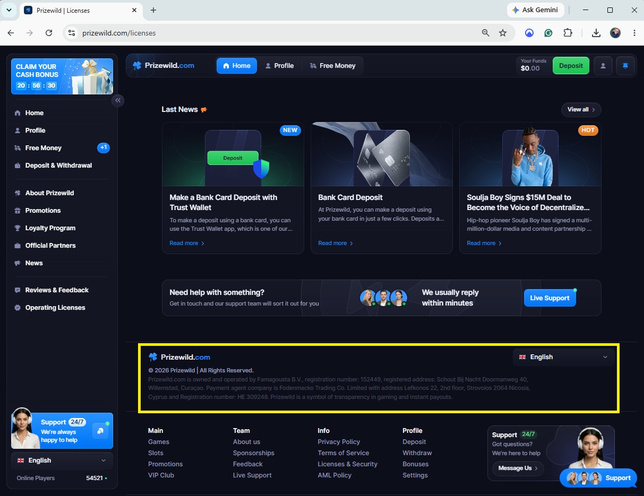The width and height of the screenshot is (644, 496).
Task: Expand the footer English language dropdown
Action: (x=563, y=357)
